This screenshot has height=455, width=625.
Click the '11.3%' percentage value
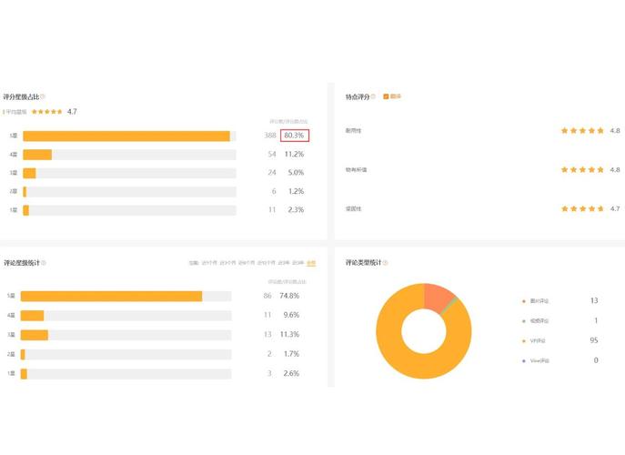click(289, 335)
